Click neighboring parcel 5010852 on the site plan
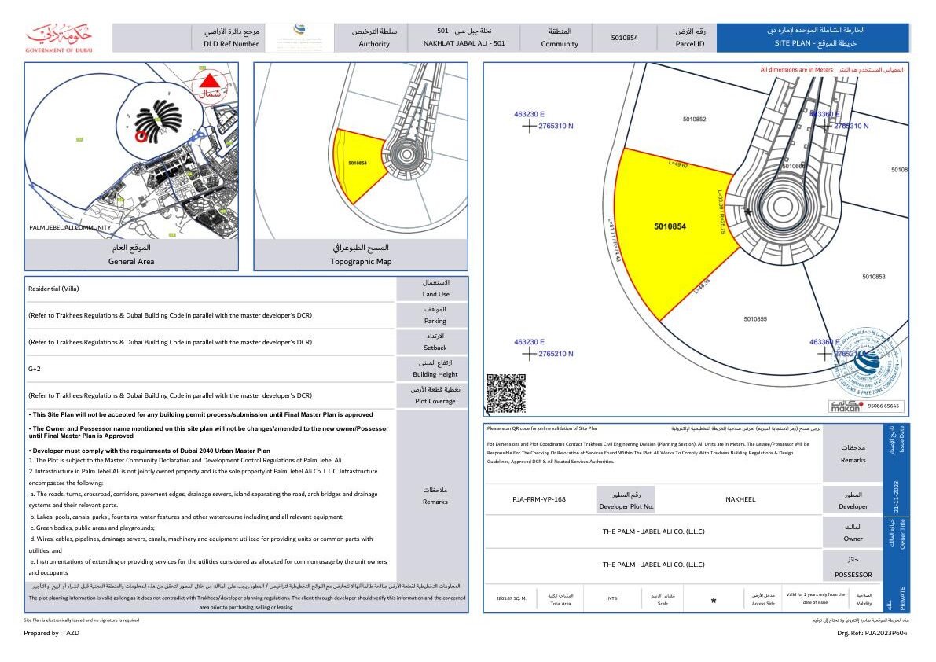936x662 pixels. (694, 120)
